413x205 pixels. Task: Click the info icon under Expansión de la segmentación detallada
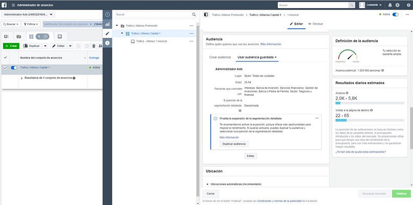tap(240, 111)
